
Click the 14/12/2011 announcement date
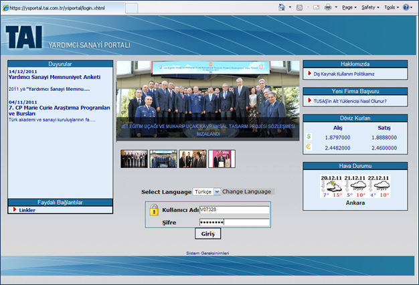point(23,72)
